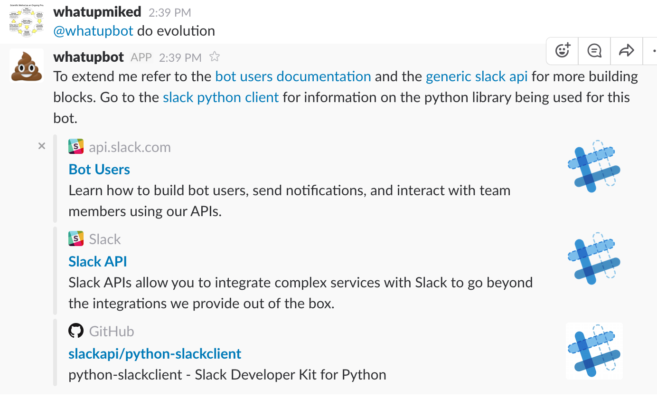Click whatupbot's 2:39 PM timestamp
This screenshot has width=657, height=399.
[180, 57]
